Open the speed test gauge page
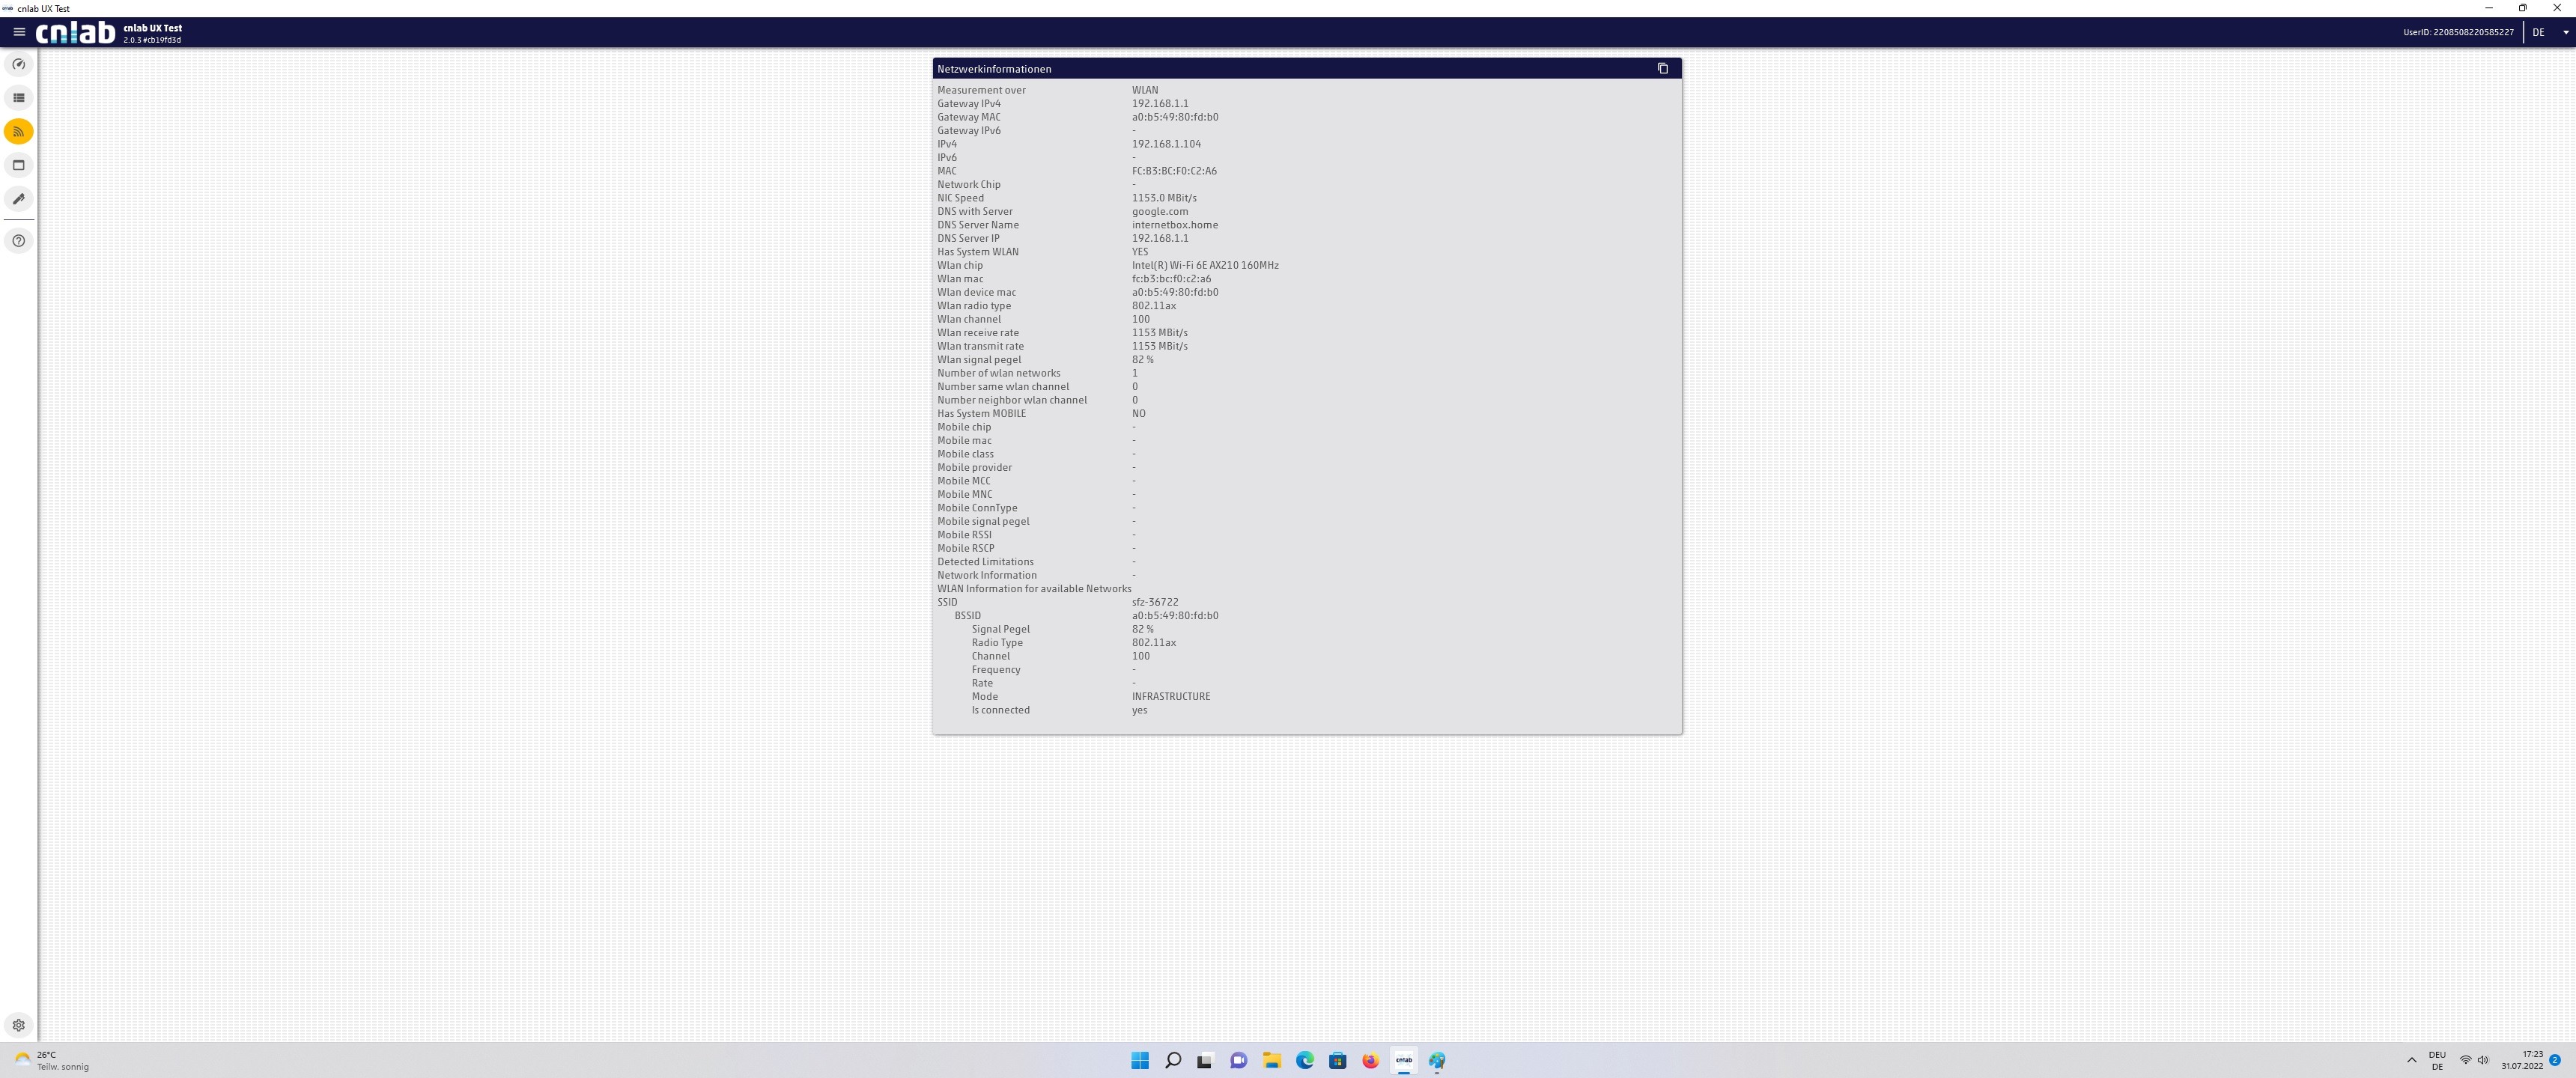The image size is (2576, 1078). 19,64
